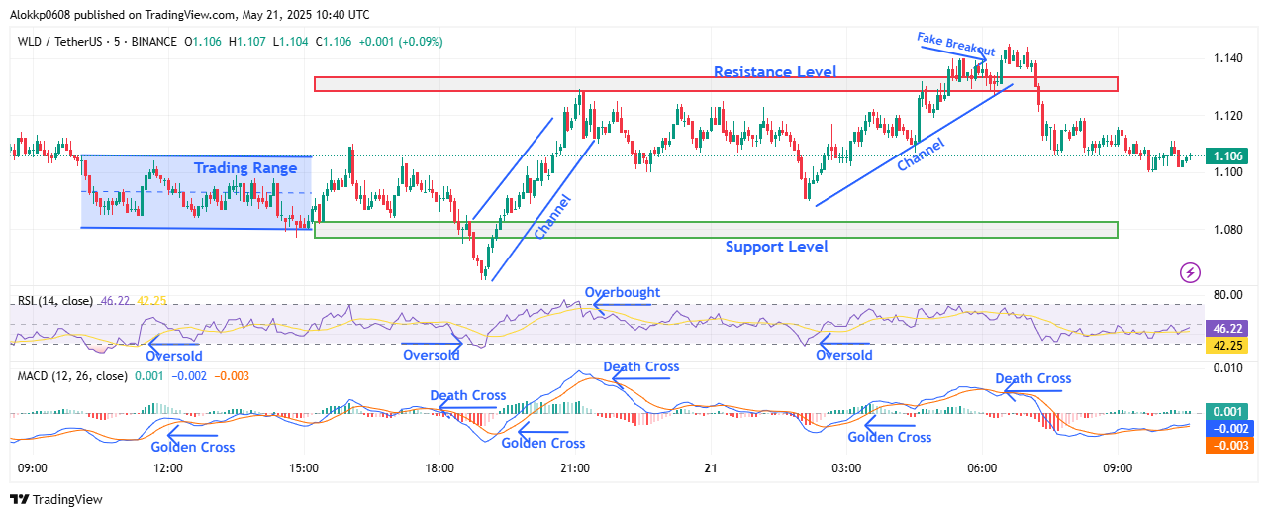The width and height of the screenshot is (1268, 517).
Task: Click the Low value L1.104
Action: pos(291,42)
